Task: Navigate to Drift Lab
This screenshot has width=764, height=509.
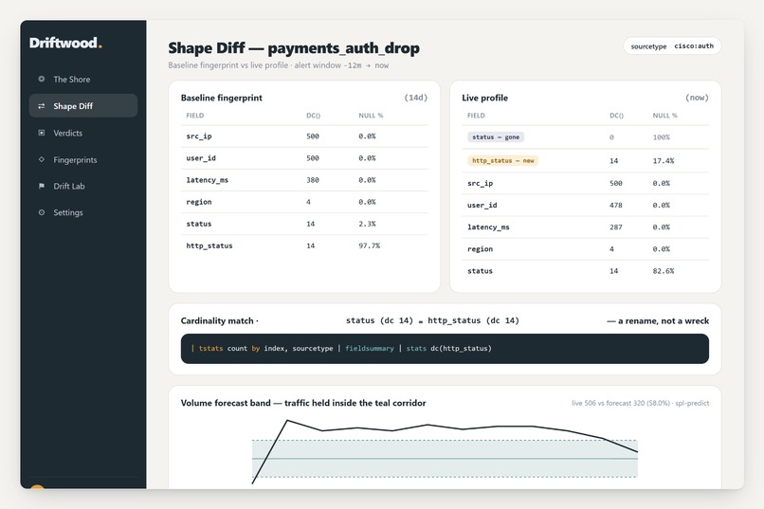Action: [x=83, y=186]
